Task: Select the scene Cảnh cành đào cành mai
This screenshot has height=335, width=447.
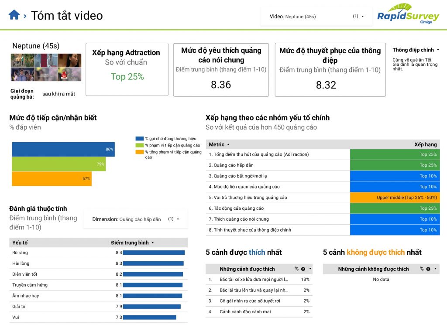Action: (259, 312)
